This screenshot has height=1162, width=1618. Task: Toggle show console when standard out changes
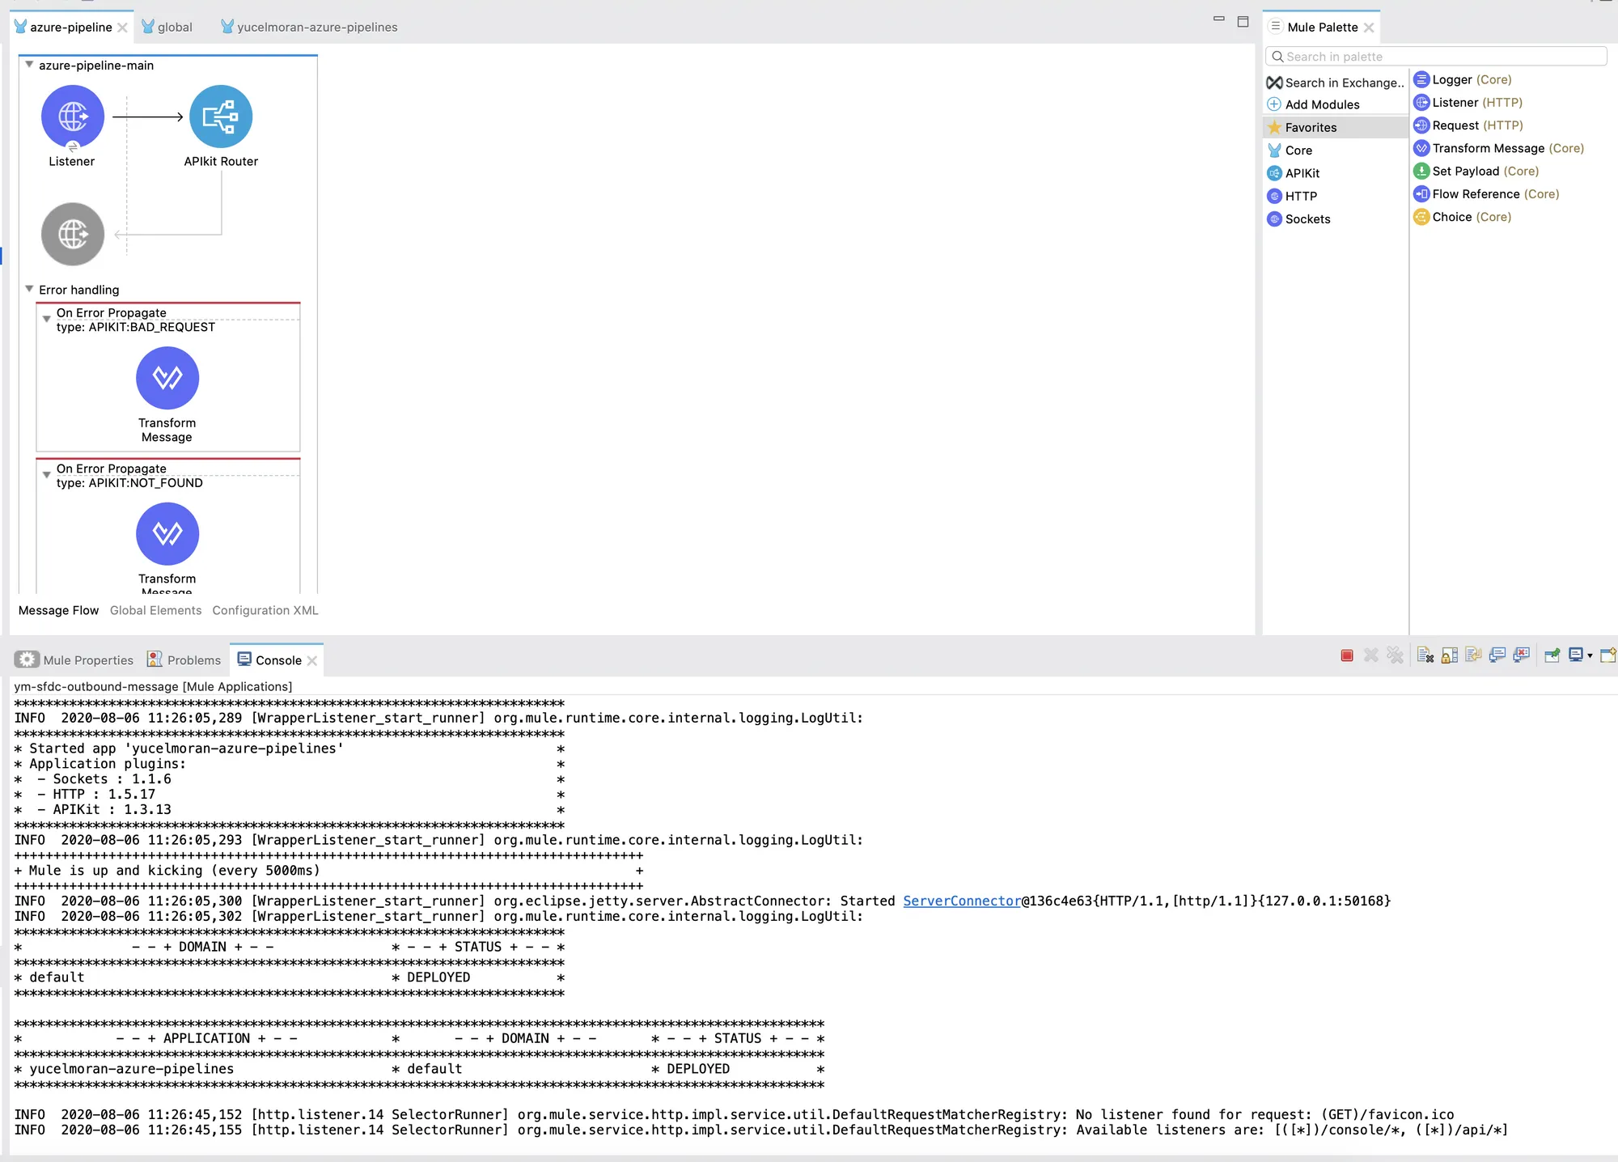click(x=1497, y=655)
